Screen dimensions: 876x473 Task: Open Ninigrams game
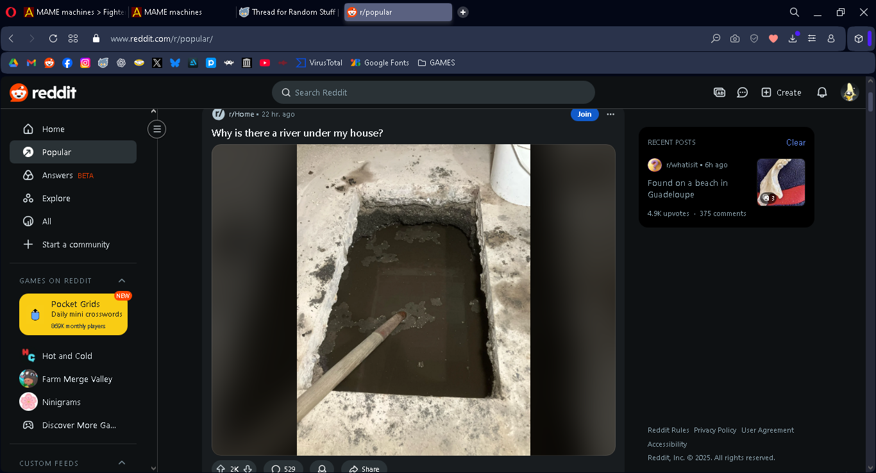[73, 402]
